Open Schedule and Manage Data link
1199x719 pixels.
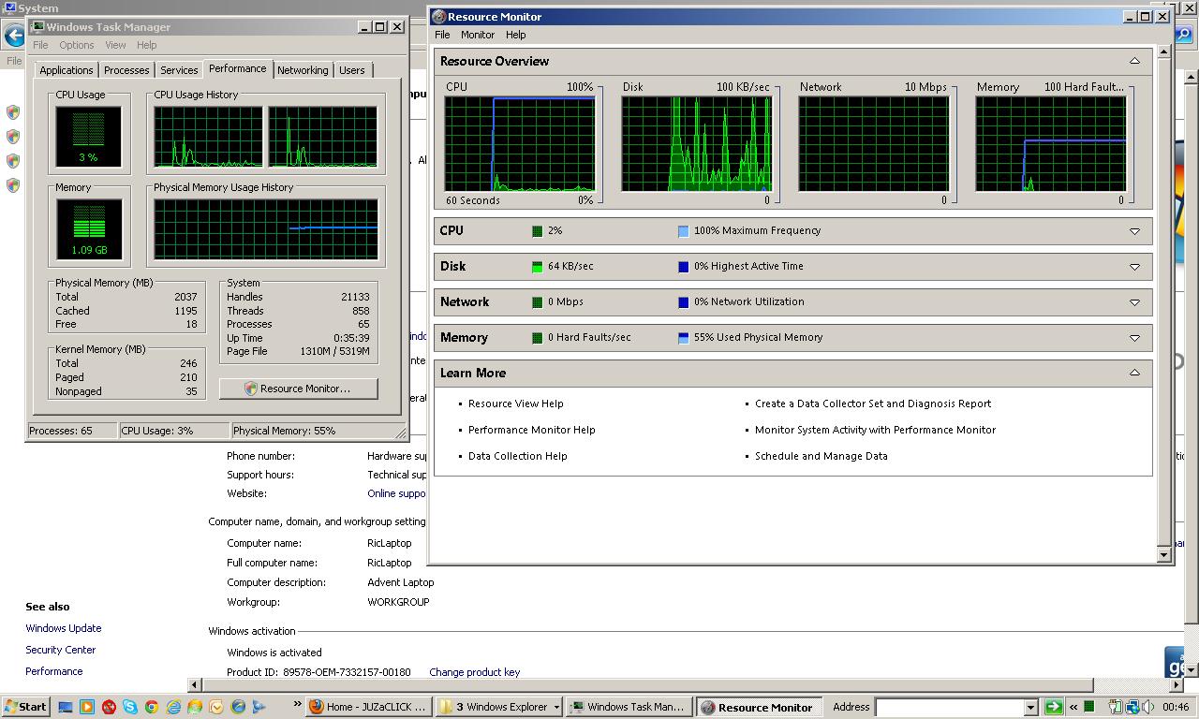tap(822, 456)
